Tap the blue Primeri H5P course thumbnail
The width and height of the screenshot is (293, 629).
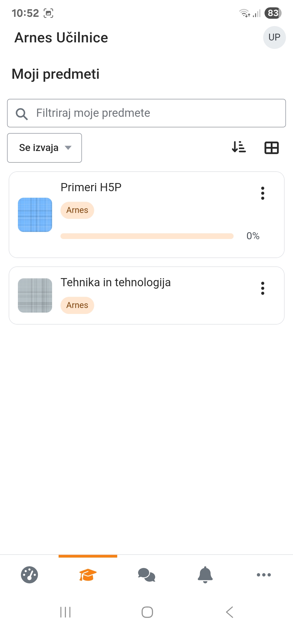click(35, 215)
